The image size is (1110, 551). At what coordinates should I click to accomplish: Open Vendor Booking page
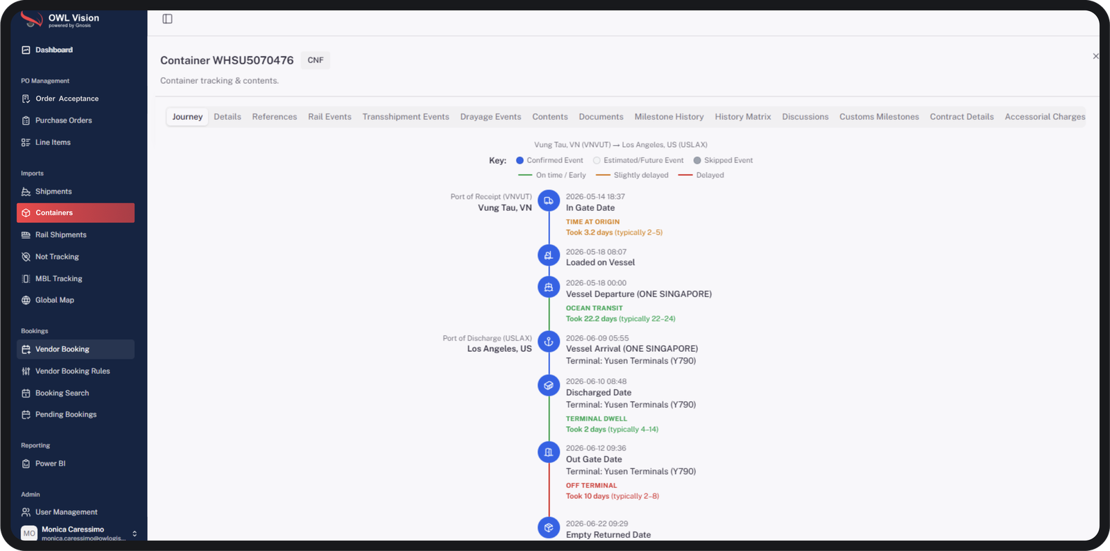(76, 349)
